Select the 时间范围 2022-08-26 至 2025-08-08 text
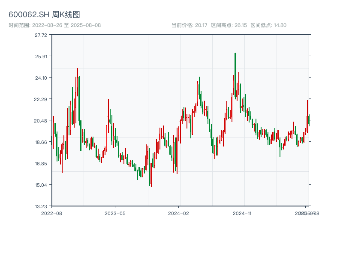The height and width of the screenshot is (257, 343). point(55,25)
